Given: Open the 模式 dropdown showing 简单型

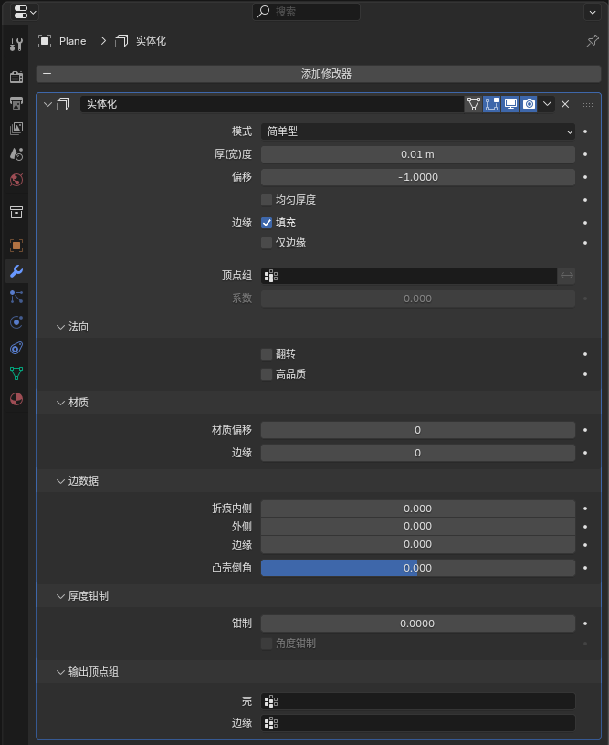Looking at the screenshot, I should [x=417, y=131].
